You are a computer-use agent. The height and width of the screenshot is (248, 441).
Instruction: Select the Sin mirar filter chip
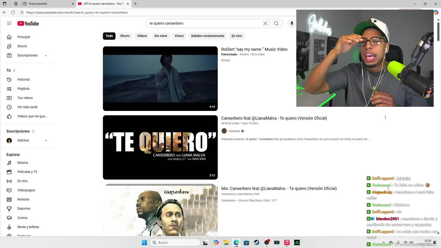[161, 36]
